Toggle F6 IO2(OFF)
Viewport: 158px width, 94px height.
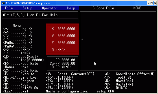click(x=60, y=81)
